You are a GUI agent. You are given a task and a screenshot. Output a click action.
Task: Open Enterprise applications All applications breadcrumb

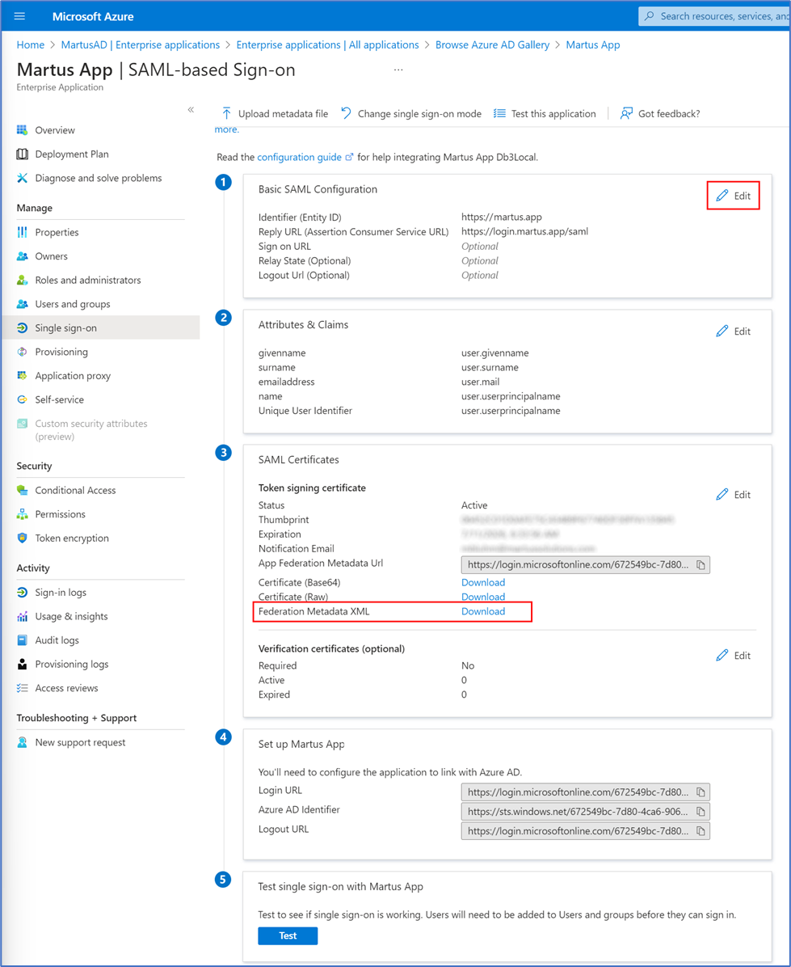click(x=328, y=45)
